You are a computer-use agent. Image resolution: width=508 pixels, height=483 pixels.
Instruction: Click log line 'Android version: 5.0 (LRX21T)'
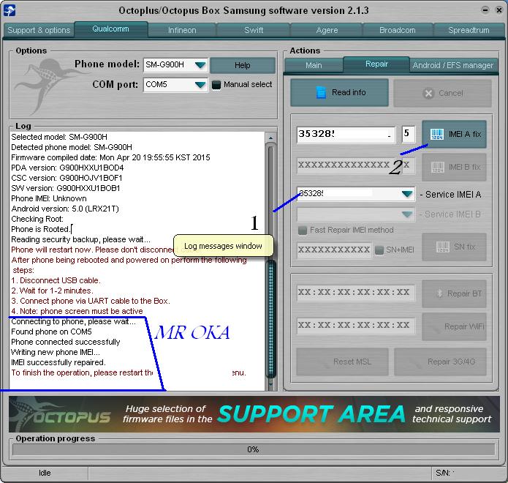click(x=65, y=209)
